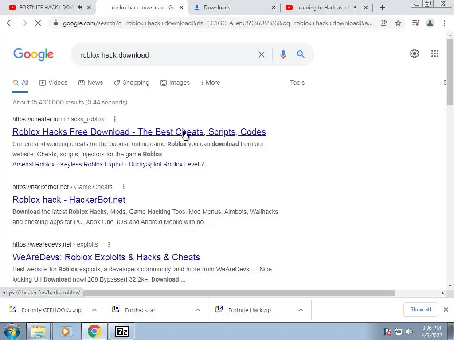Launch Windows Media Player from the taskbar
This screenshot has height=340, width=454.
pyautogui.click(x=66, y=331)
